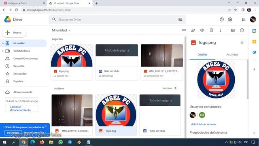Toggle the details info icon

click(x=242, y=30)
